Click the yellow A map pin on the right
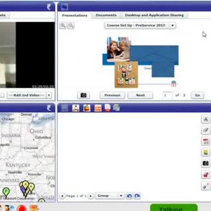The image size is (211, 211). [31, 188]
